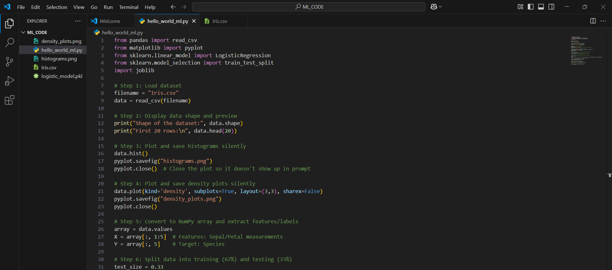This screenshot has width=612, height=270.
Task: Click sharex=False on line 21
Action: coord(301,191)
